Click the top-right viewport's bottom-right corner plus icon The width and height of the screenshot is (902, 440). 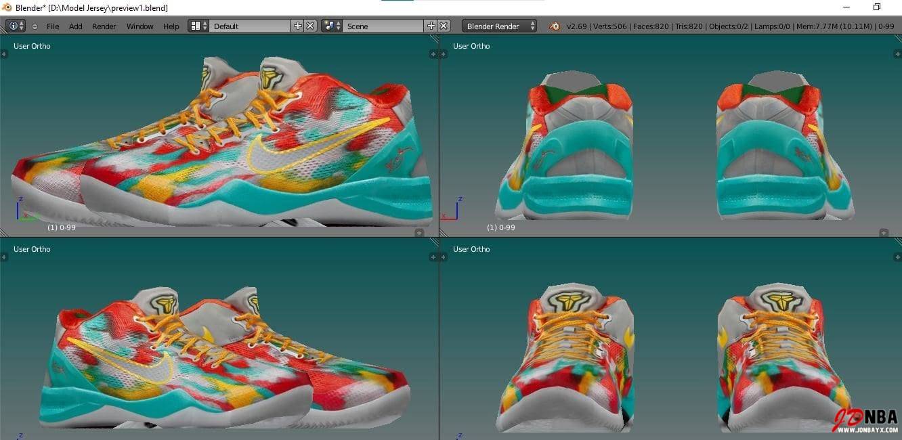click(x=884, y=232)
